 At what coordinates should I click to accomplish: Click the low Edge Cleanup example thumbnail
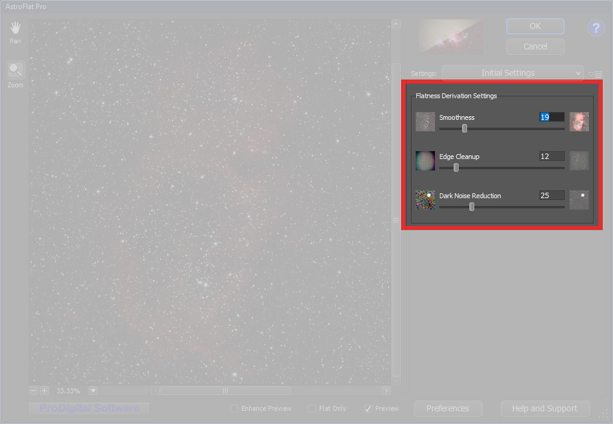click(x=425, y=161)
